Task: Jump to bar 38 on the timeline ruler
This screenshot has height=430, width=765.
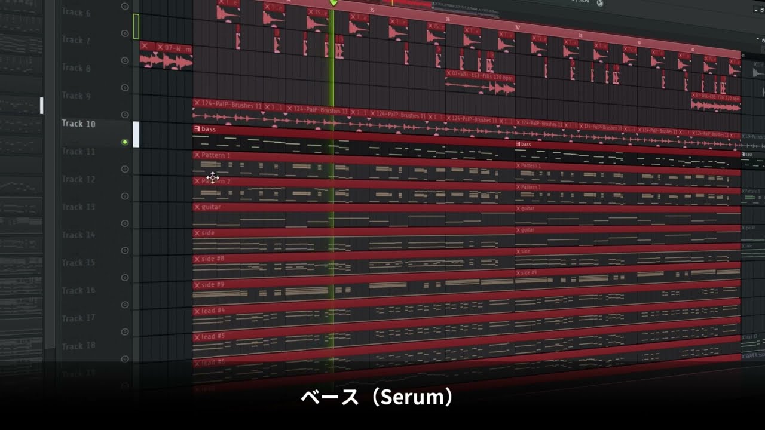Action: coord(580,35)
